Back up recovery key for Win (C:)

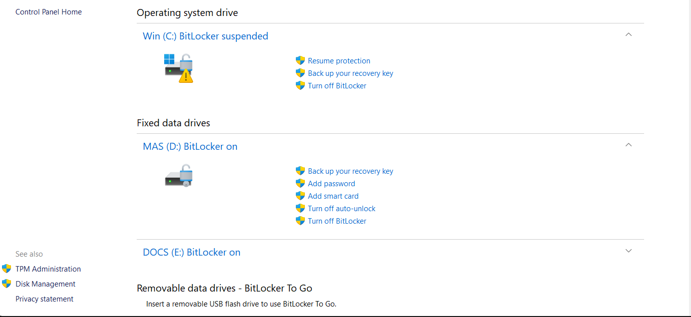(350, 73)
